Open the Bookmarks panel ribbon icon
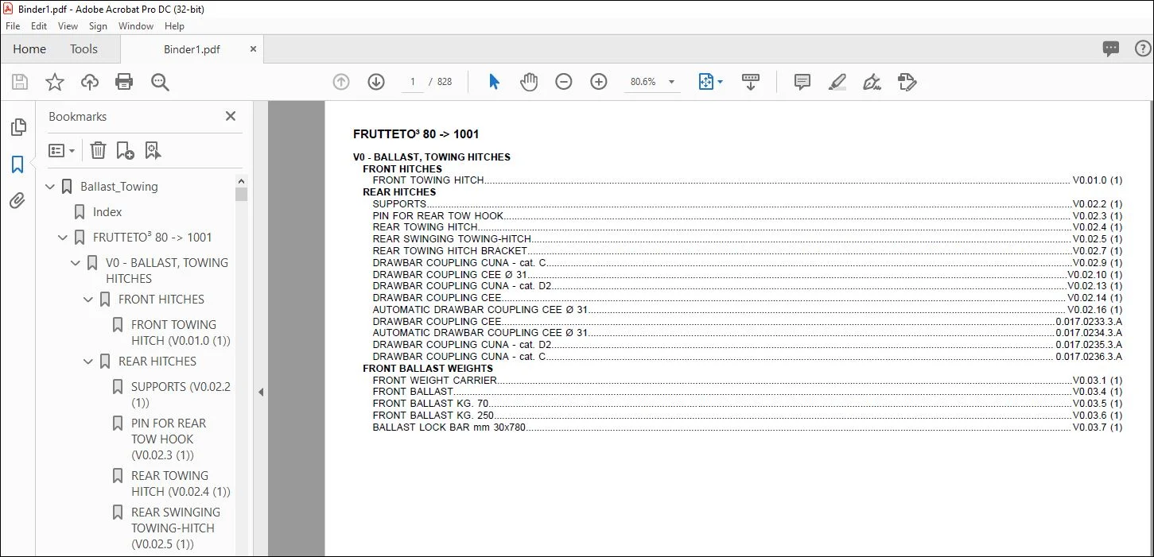The image size is (1154, 557). tap(17, 164)
